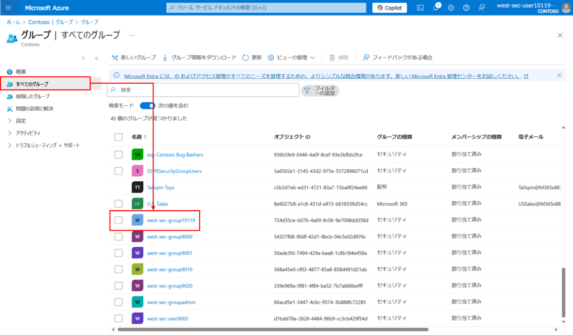Open the west-sec-group9020 group

tap(170, 286)
